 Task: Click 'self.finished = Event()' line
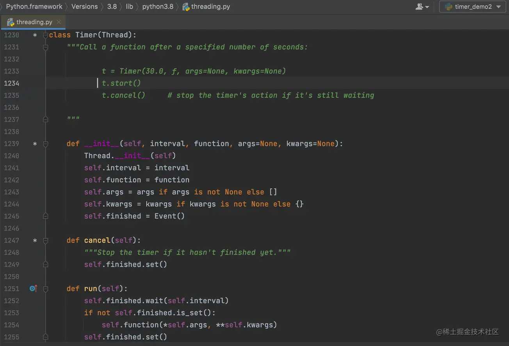134,216
